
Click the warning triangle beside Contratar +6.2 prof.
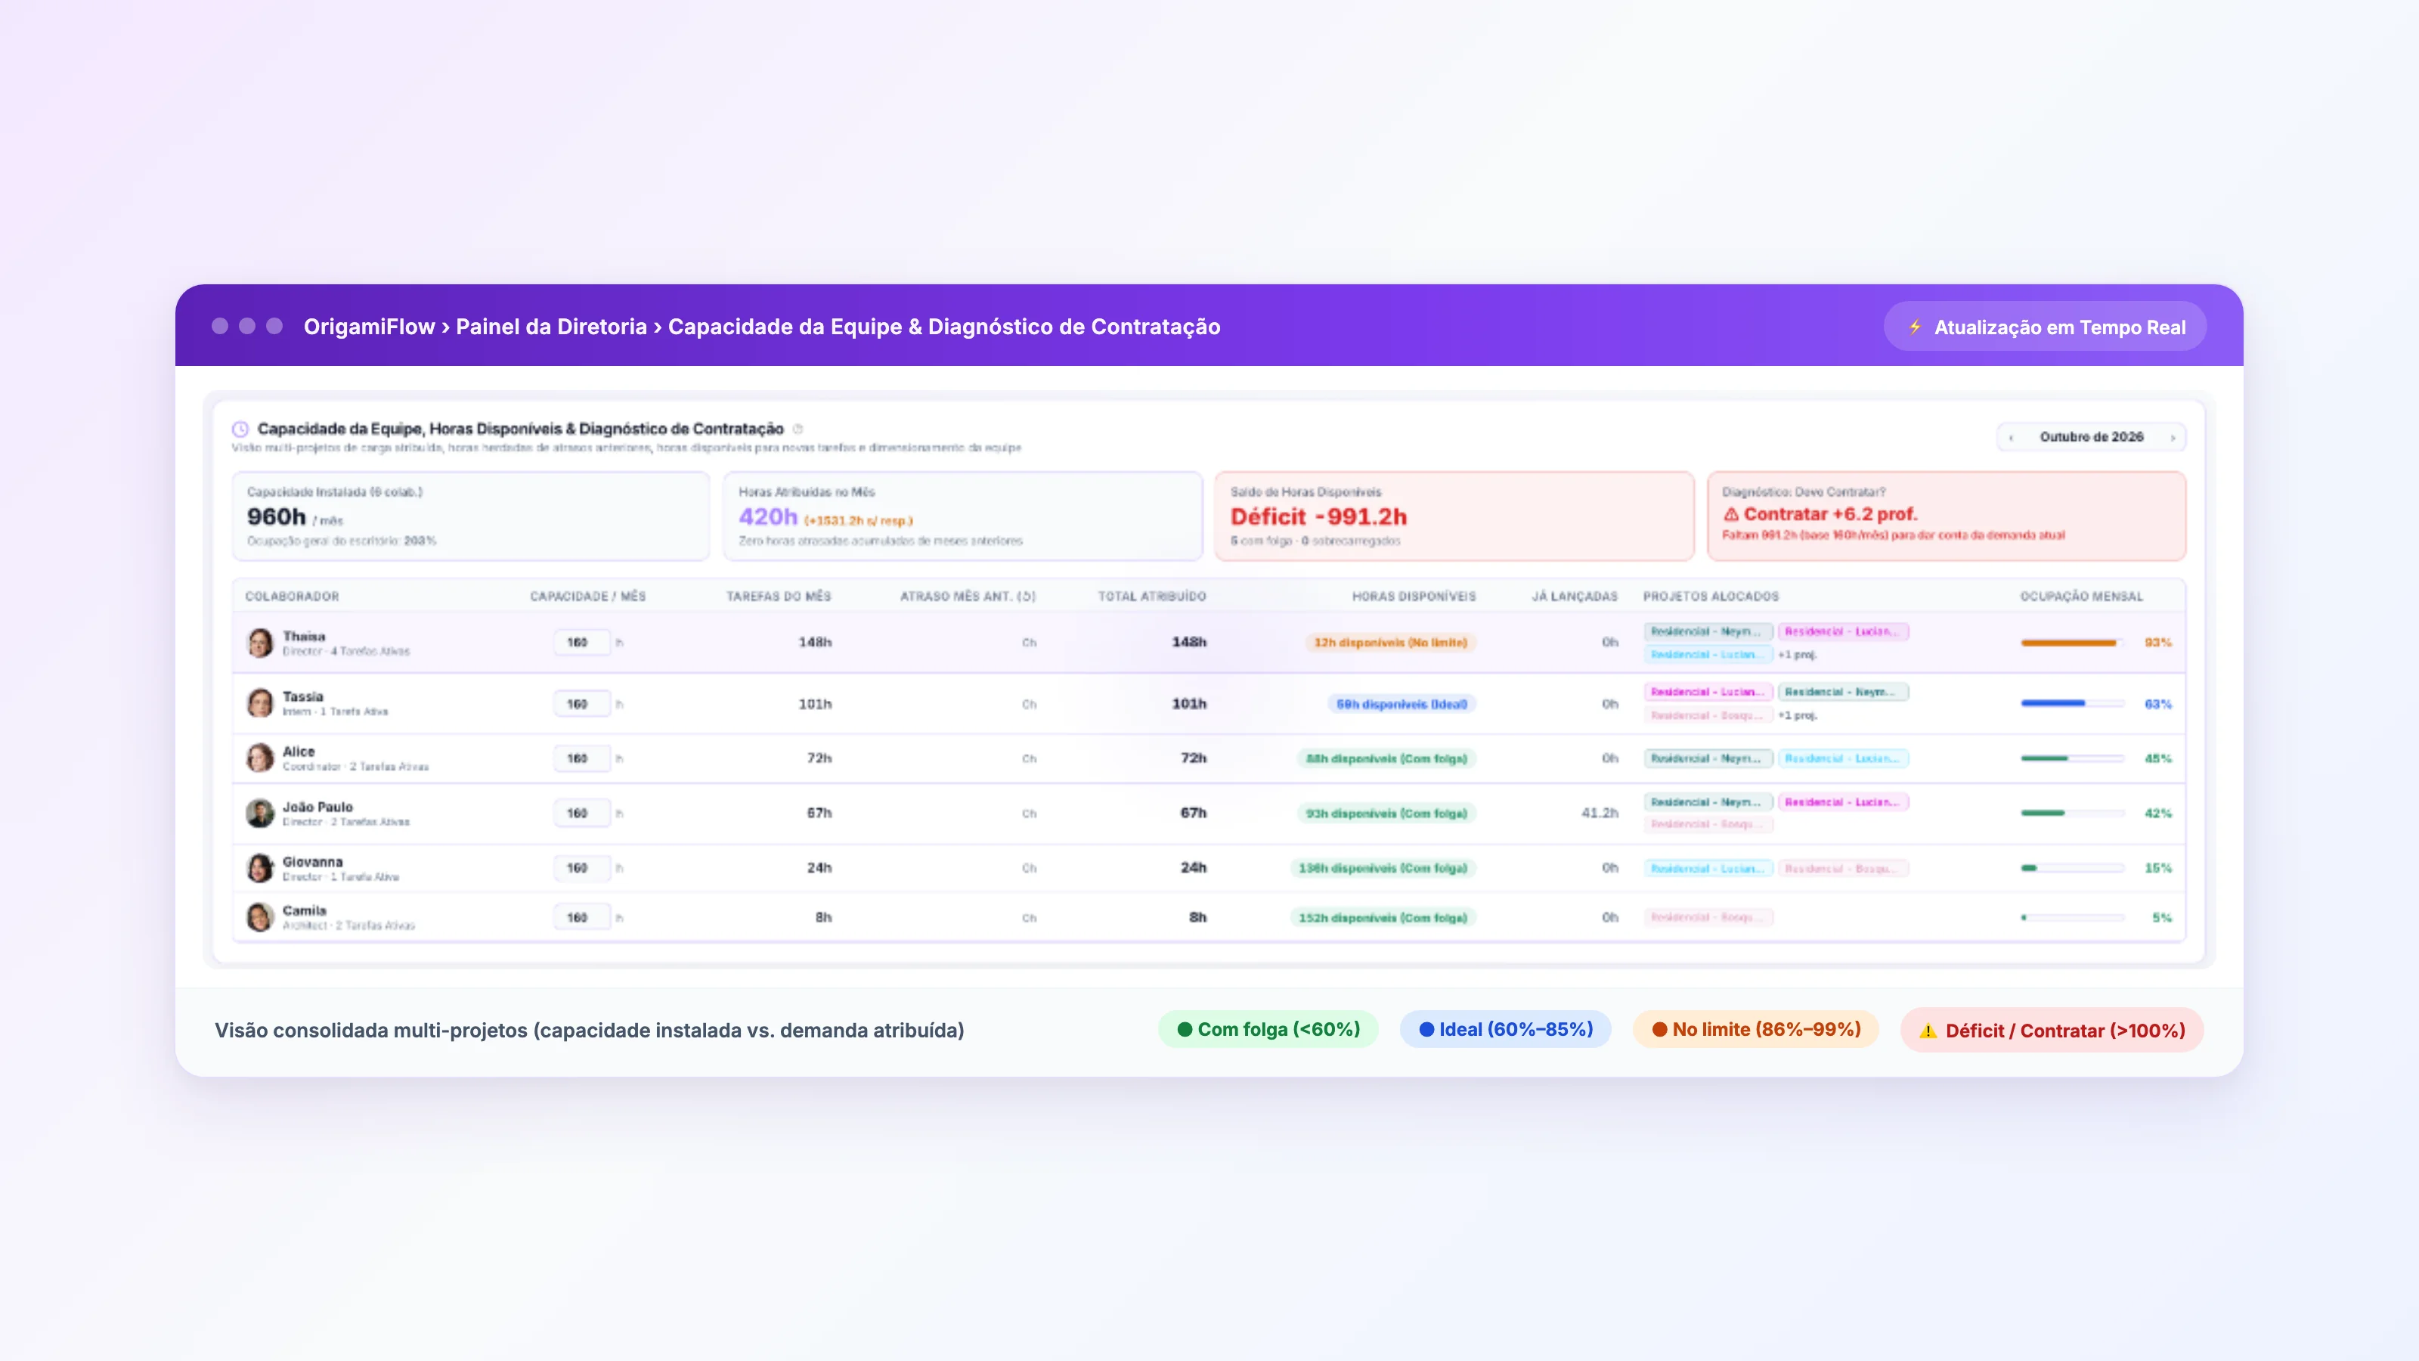coord(1730,515)
